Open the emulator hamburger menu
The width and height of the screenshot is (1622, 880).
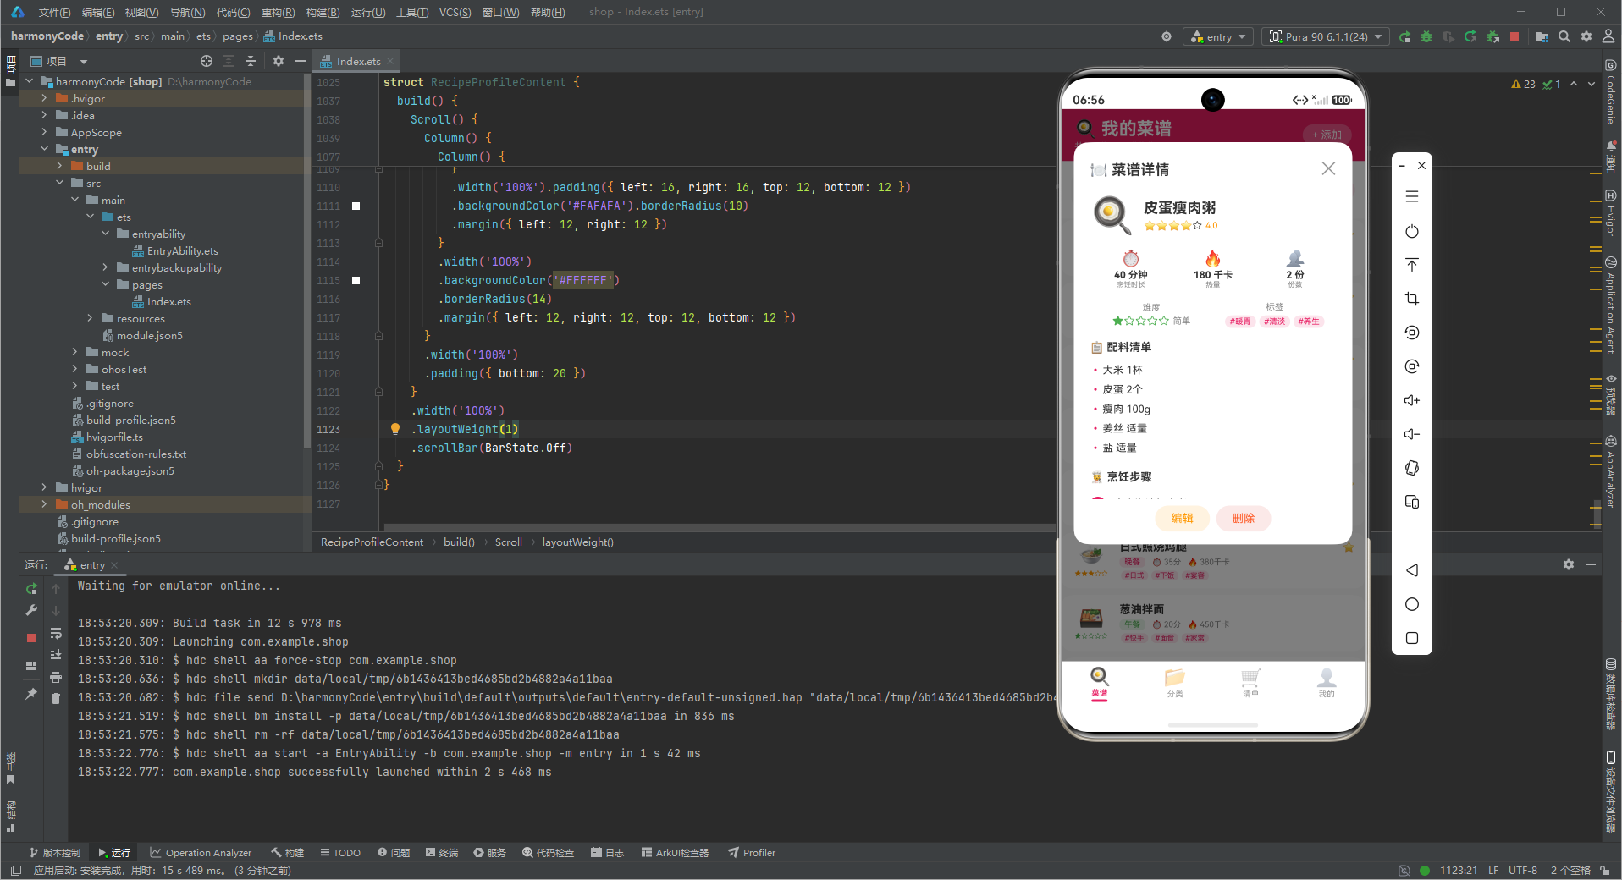(x=1411, y=196)
